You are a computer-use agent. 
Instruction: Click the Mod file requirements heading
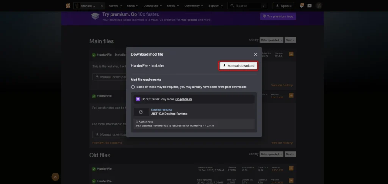146,80
